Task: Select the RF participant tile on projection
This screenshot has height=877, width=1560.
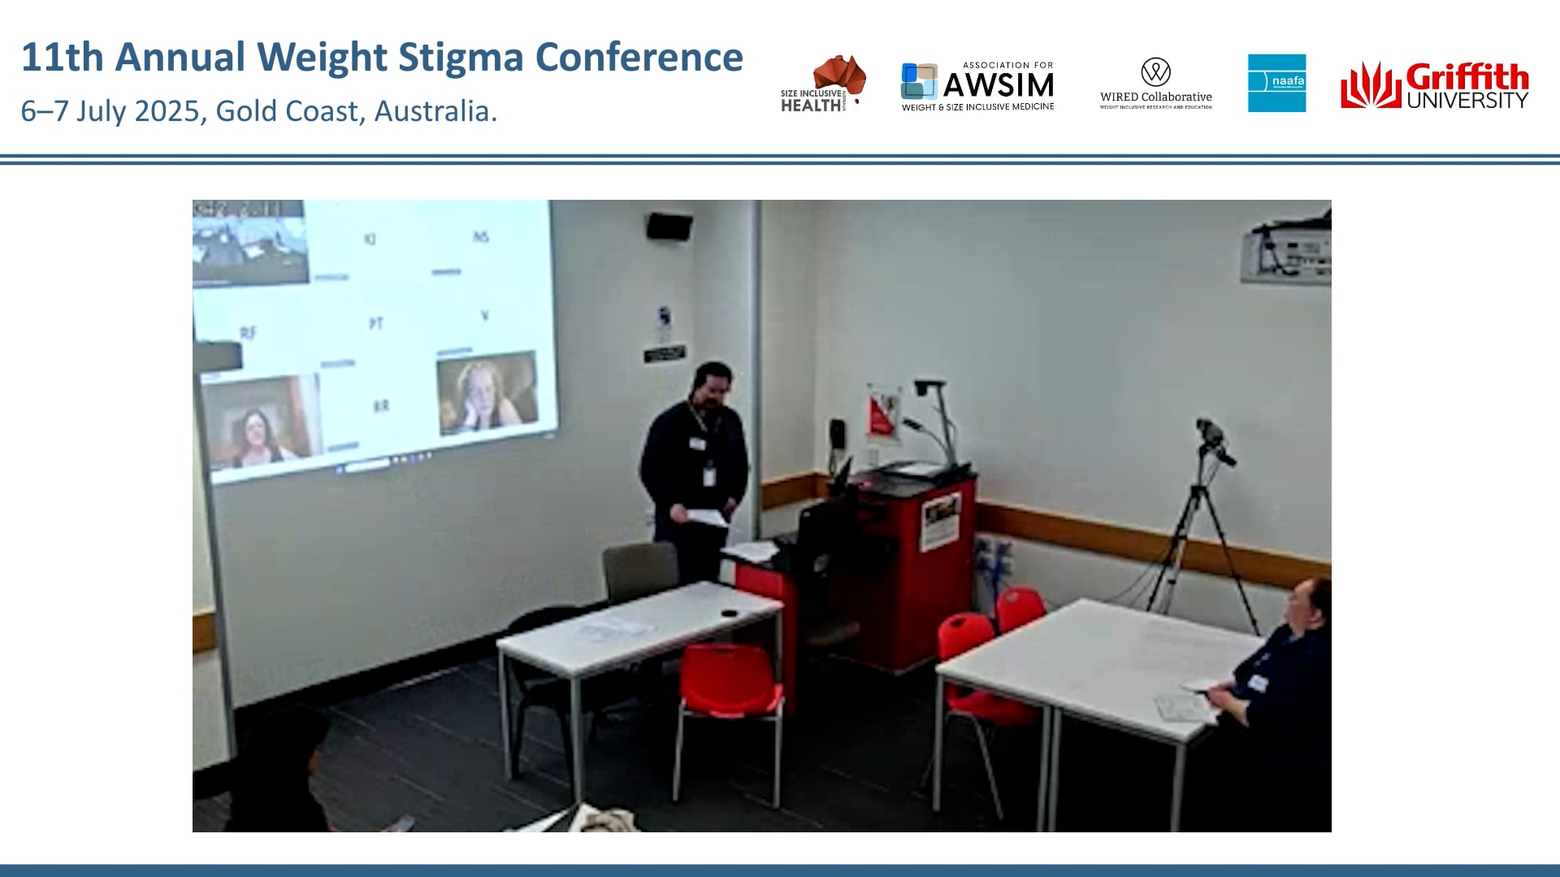Action: point(248,333)
